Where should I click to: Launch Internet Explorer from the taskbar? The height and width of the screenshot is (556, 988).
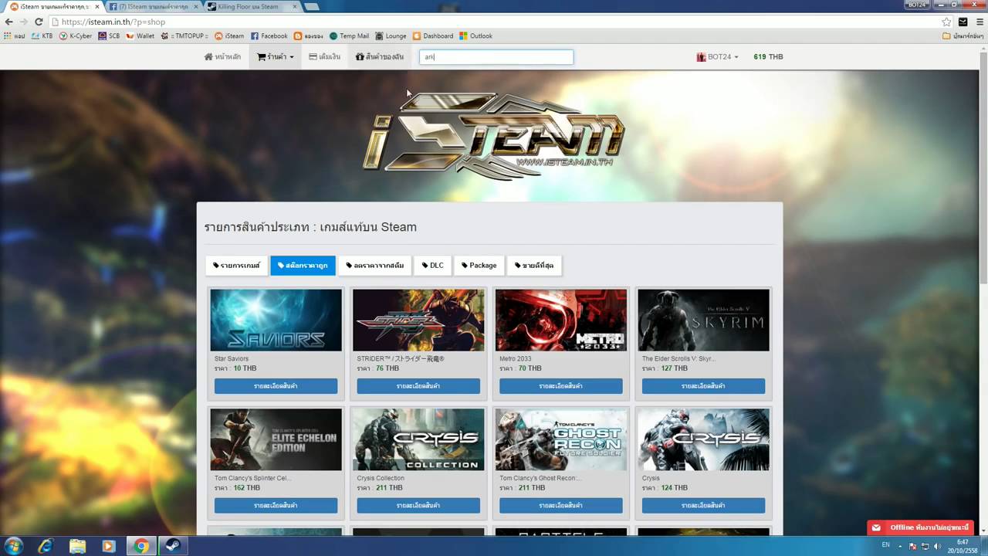(46, 546)
